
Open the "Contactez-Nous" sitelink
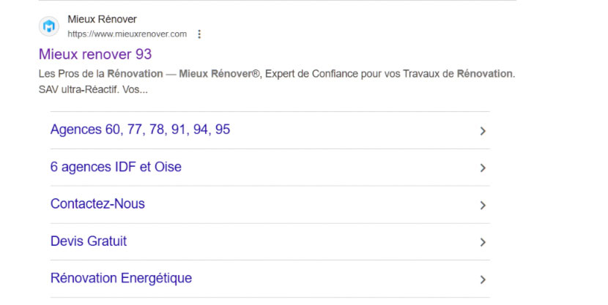pyautogui.click(x=97, y=203)
